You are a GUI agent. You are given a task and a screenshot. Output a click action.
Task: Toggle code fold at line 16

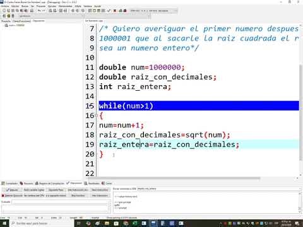pos(97,115)
